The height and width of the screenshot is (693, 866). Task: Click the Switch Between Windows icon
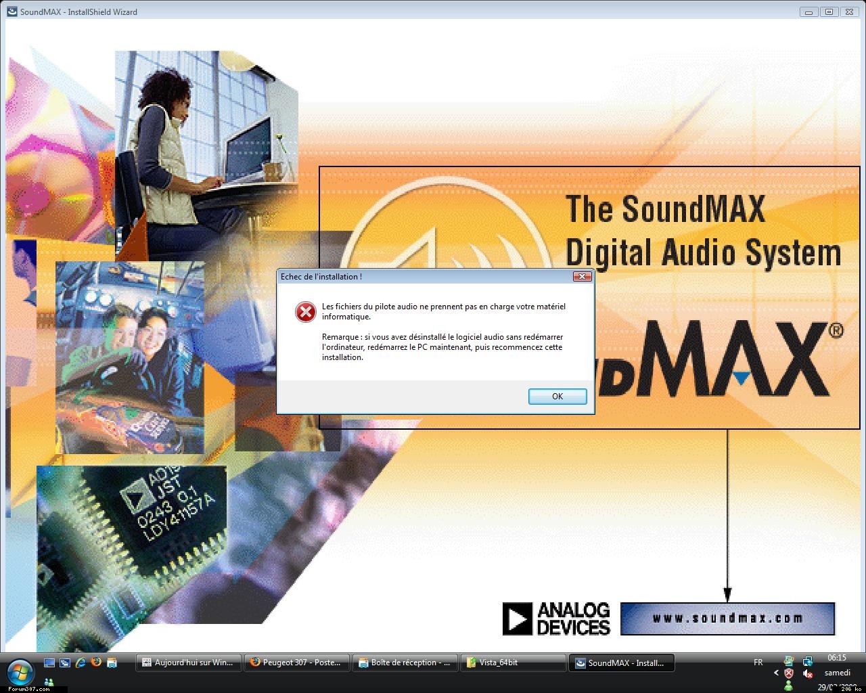coord(64,663)
